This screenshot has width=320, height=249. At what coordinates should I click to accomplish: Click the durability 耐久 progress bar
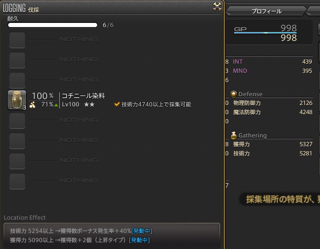(x=53, y=25)
